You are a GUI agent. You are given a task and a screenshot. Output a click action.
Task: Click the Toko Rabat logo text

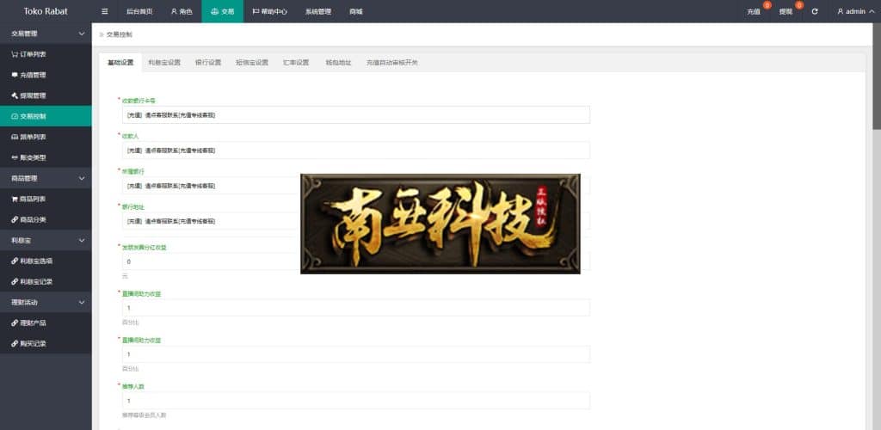tap(46, 11)
